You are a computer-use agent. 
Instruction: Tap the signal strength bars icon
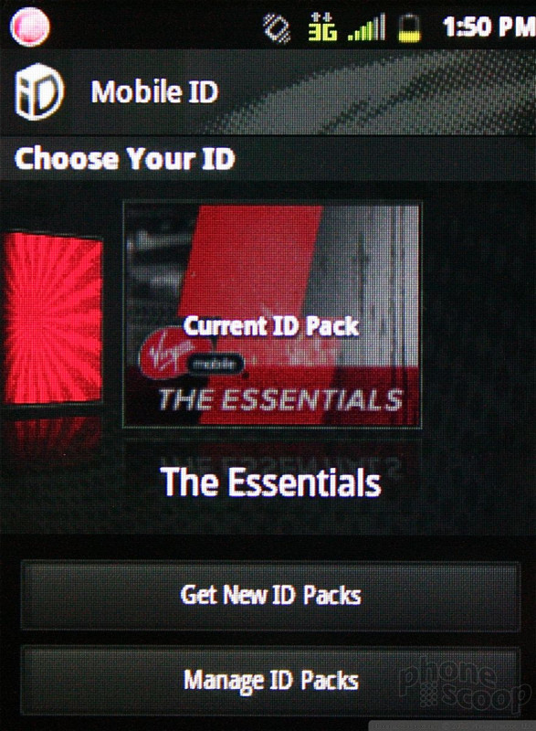point(366,27)
